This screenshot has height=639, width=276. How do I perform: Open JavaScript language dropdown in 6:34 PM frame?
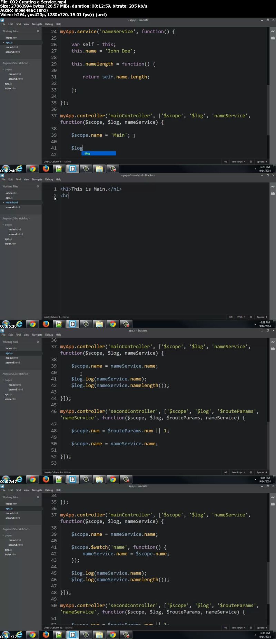click(238, 472)
